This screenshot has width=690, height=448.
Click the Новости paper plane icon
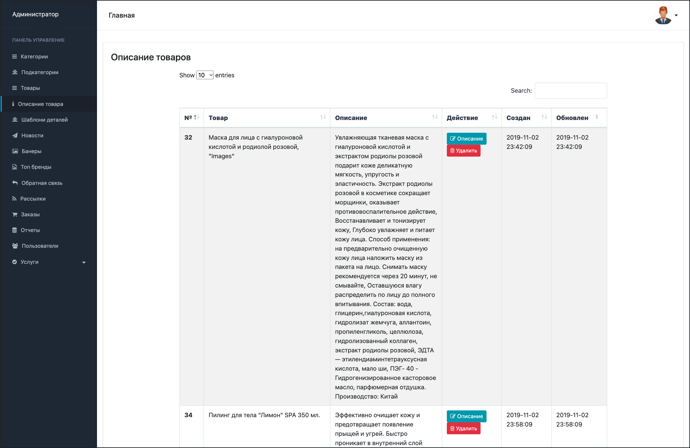pos(15,135)
